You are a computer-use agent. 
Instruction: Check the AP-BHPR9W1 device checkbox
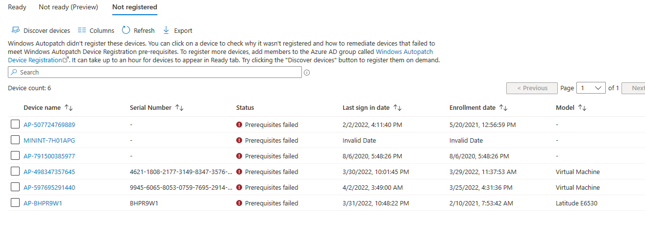point(15,203)
